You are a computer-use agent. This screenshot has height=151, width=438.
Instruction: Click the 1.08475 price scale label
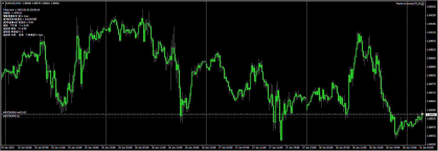[431, 127]
